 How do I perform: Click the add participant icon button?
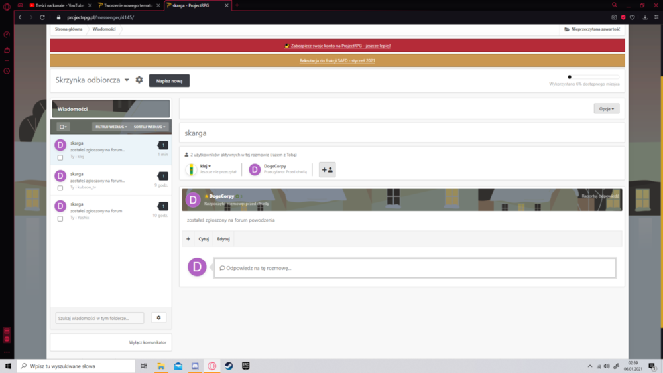coord(327,169)
